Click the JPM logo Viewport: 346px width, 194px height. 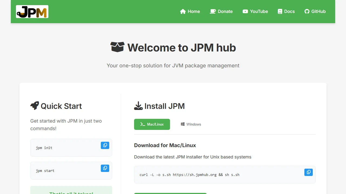pos(32,12)
